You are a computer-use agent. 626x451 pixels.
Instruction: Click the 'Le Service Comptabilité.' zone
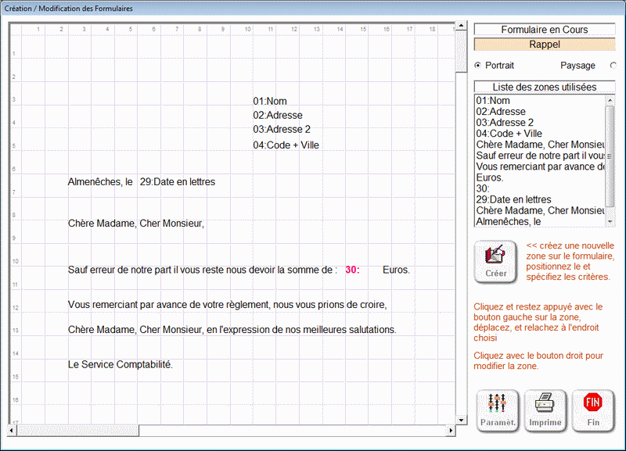click(x=121, y=364)
